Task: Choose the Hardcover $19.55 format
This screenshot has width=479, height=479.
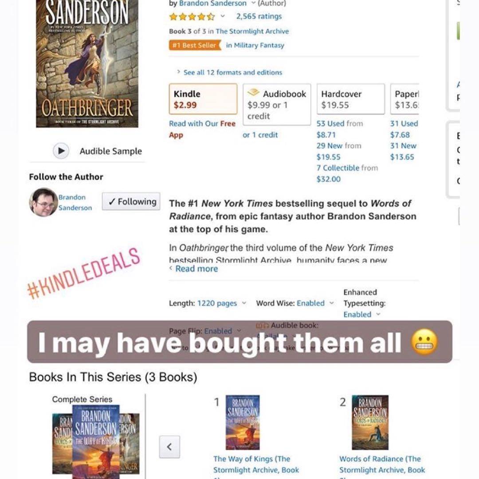Action: click(x=351, y=99)
